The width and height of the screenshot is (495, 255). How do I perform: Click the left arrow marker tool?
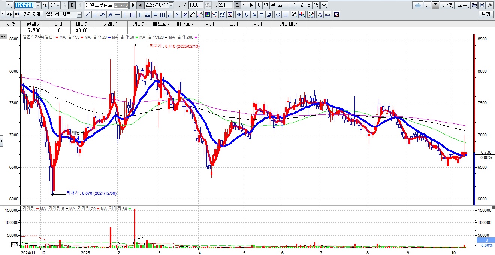pos(254,15)
